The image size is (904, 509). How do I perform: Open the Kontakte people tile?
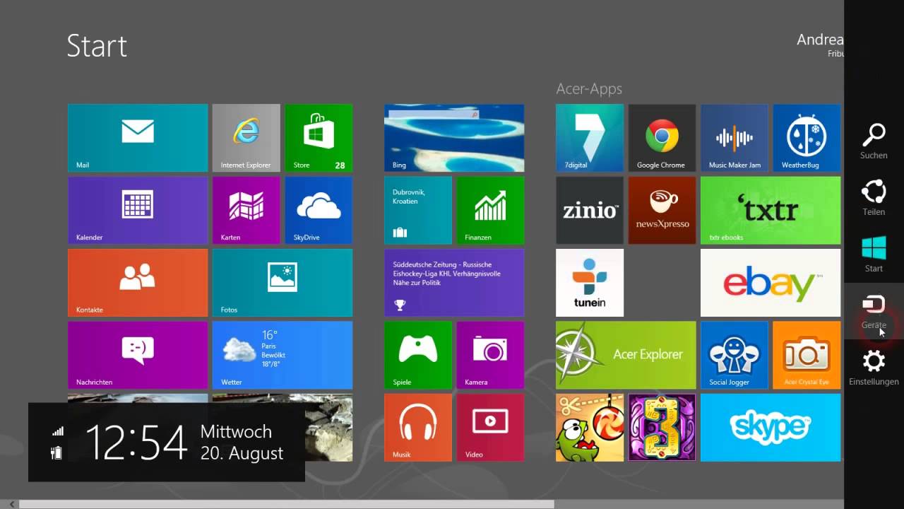coord(138,283)
